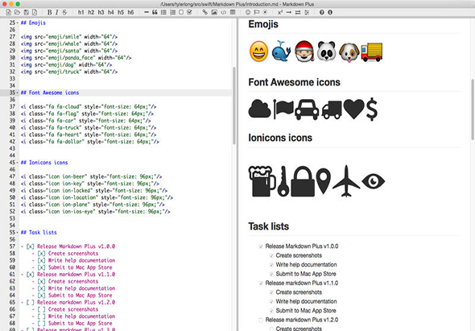Insert a flowchart with the arrow icon
The height and width of the screenshot is (331, 475).
pos(289,12)
